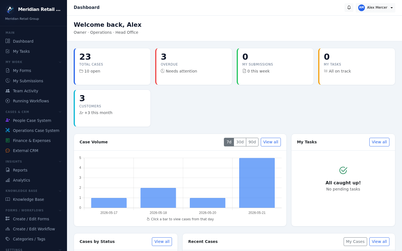Click the 'No pending tasks' text
This screenshot has width=402, height=251.
(x=343, y=189)
